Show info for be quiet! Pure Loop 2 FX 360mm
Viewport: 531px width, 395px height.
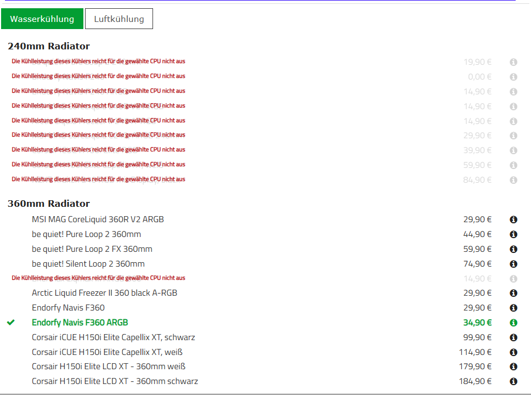tap(513, 249)
